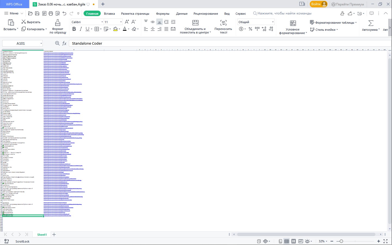The height and width of the screenshot is (245, 392).
Task: Expand the font size 11 dropdown
Action: 121,22
